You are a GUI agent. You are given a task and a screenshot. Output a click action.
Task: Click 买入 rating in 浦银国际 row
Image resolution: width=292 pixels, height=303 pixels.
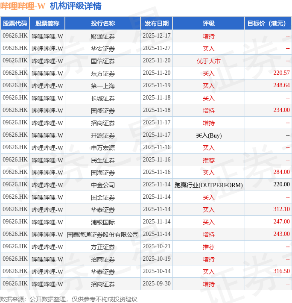209,222
